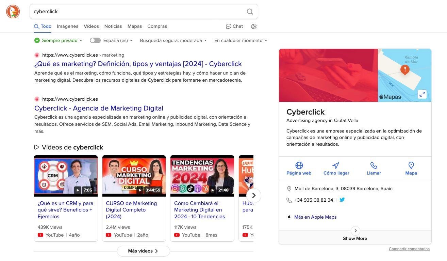Screen dimensions: 447x261
Task: Click 'Advertising agency in Ciutat Vella' text
Action: tap(322, 120)
